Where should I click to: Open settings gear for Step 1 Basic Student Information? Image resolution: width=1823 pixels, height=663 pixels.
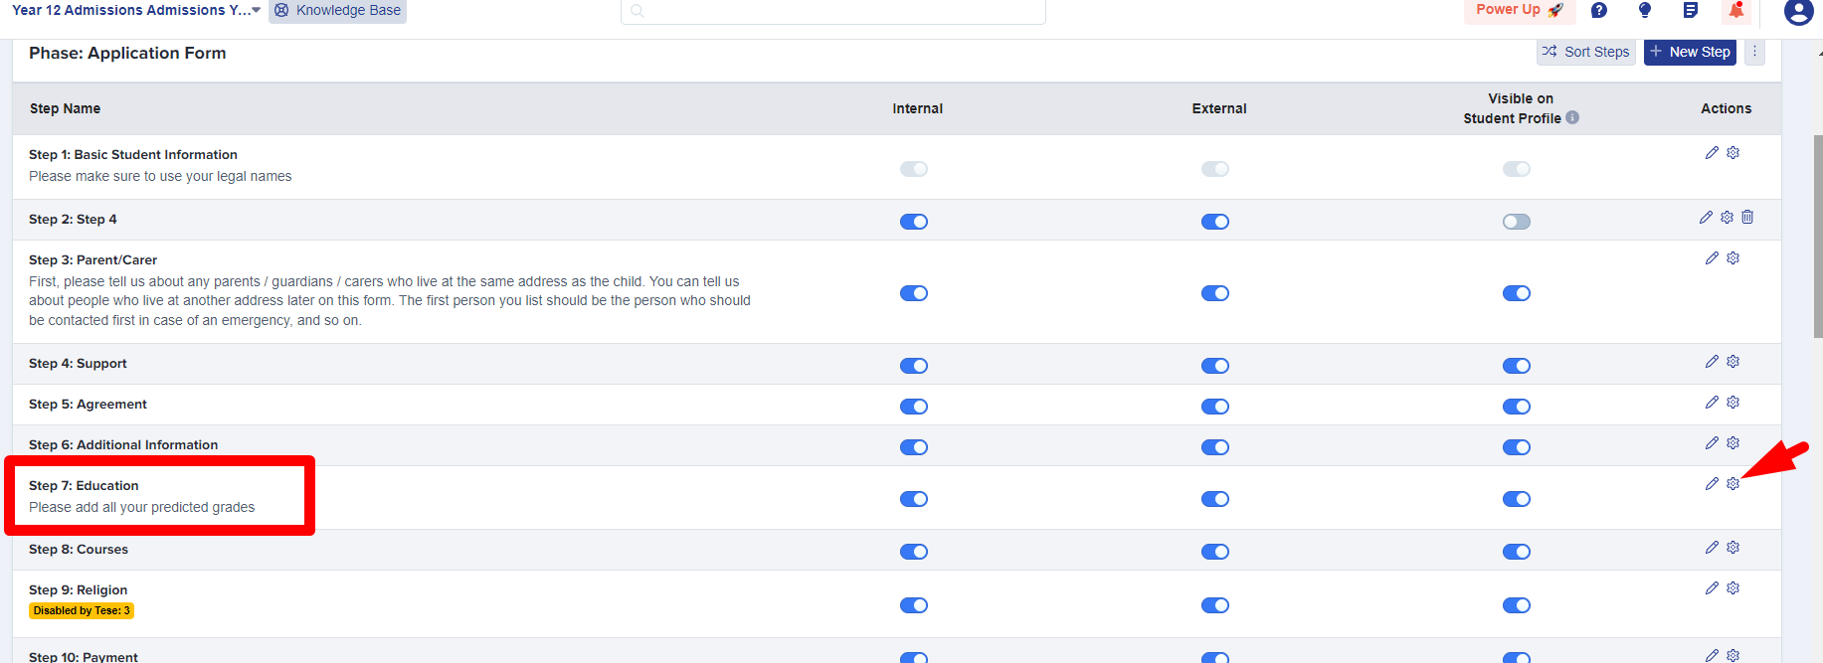(x=1733, y=153)
